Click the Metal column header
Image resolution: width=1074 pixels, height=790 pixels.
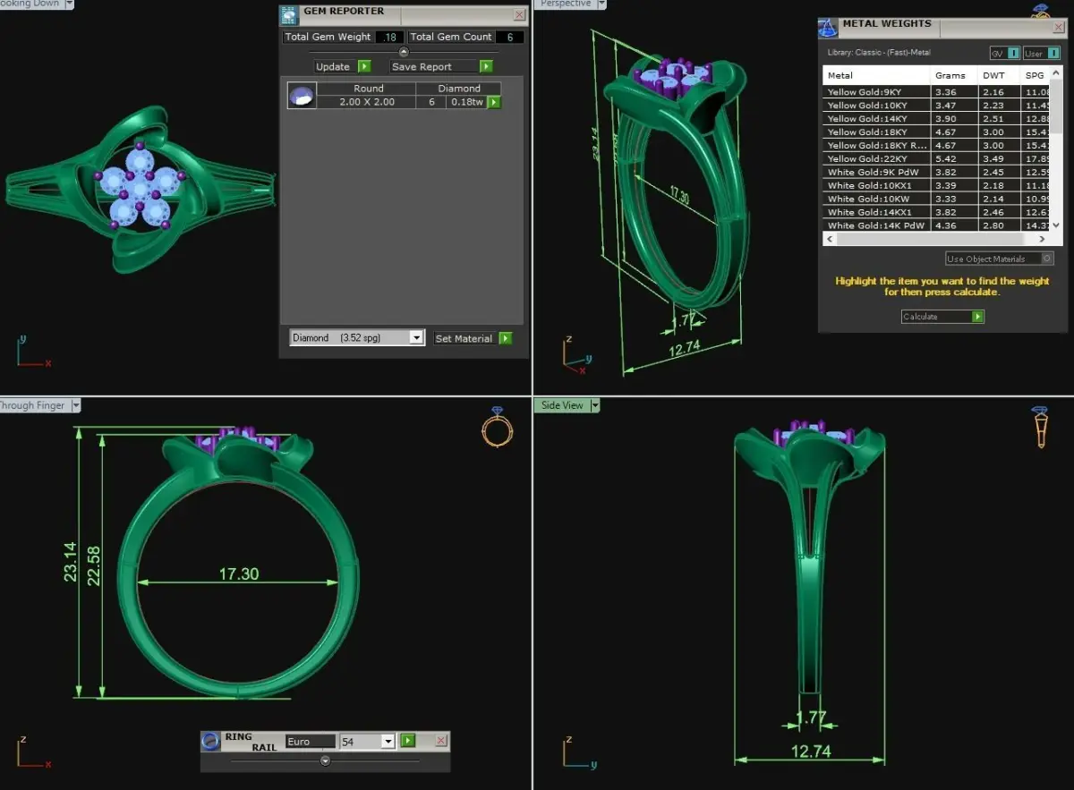point(876,75)
